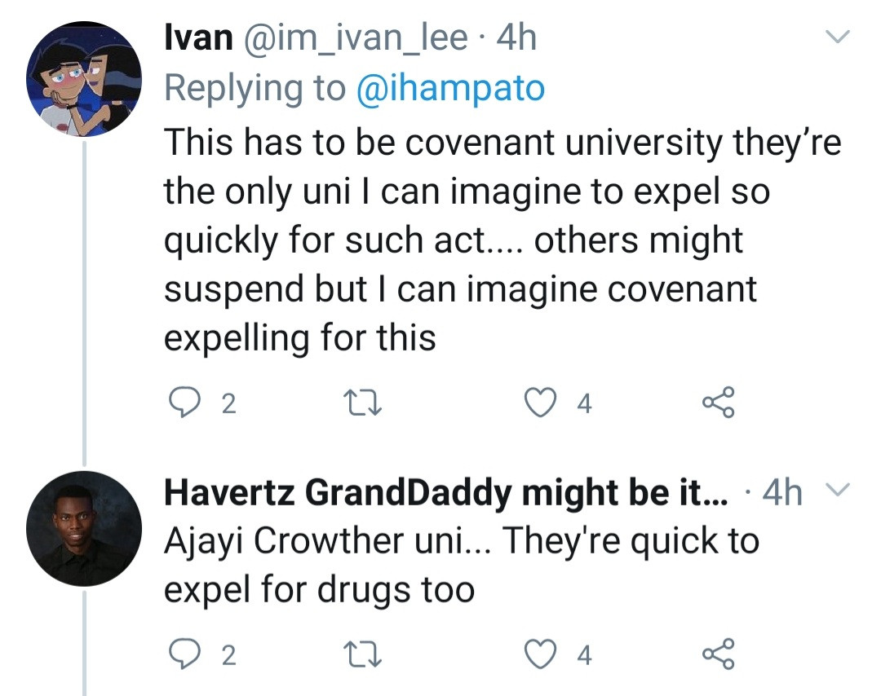Open Ivan's profile from his display name

click(x=197, y=39)
